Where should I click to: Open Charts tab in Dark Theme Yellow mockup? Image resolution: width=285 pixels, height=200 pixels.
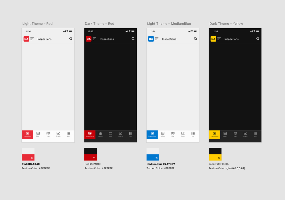[x=245, y=134]
